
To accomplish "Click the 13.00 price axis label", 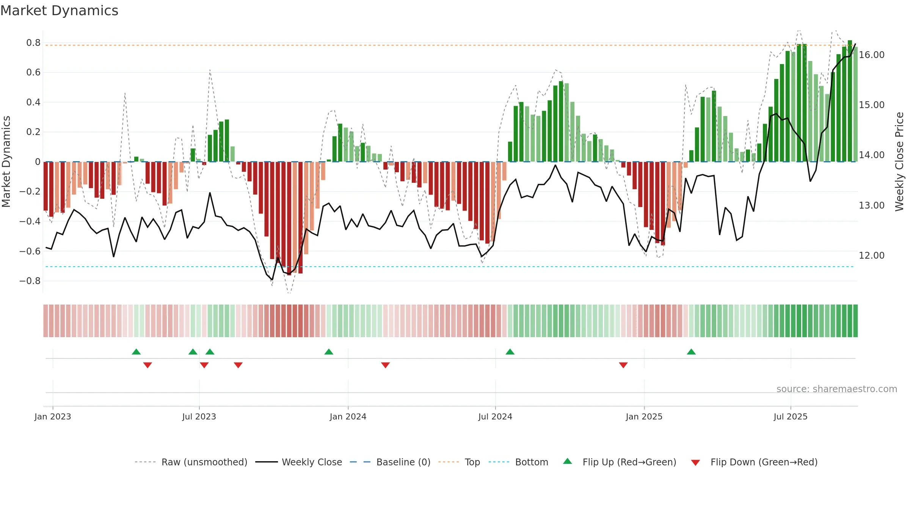I will point(872,205).
